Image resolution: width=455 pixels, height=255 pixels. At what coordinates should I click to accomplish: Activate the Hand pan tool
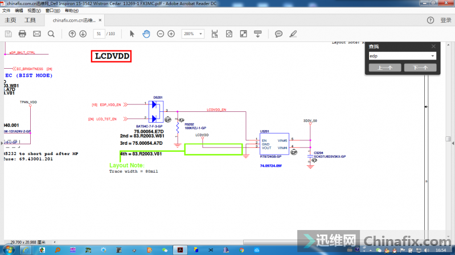[x=146, y=34]
